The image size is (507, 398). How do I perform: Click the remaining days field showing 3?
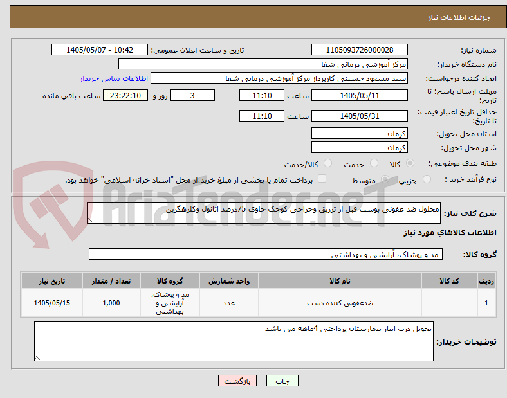pos(192,96)
